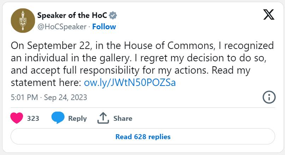
Task: Click the 5:01 PM post time
Action: click(x=24, y=97)
